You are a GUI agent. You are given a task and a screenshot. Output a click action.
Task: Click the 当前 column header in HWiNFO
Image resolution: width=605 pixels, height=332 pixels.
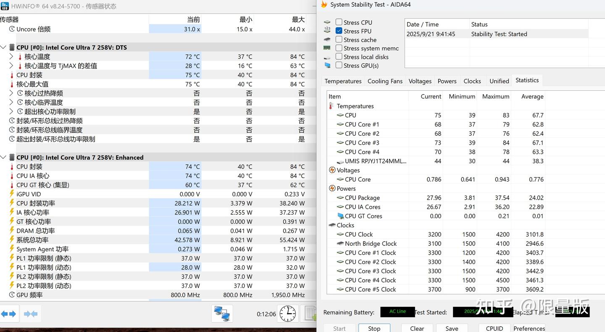(175, 19)
